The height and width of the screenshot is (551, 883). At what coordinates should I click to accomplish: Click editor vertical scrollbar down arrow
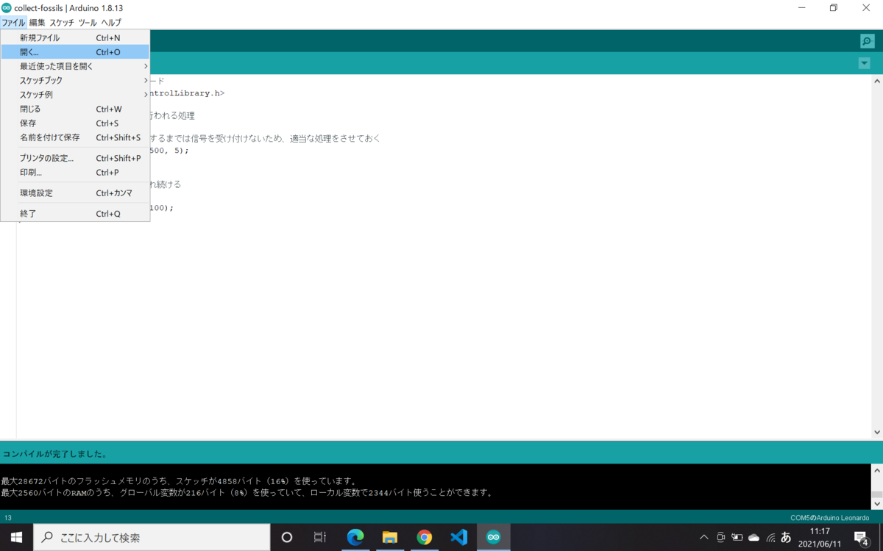click(876, 433)
